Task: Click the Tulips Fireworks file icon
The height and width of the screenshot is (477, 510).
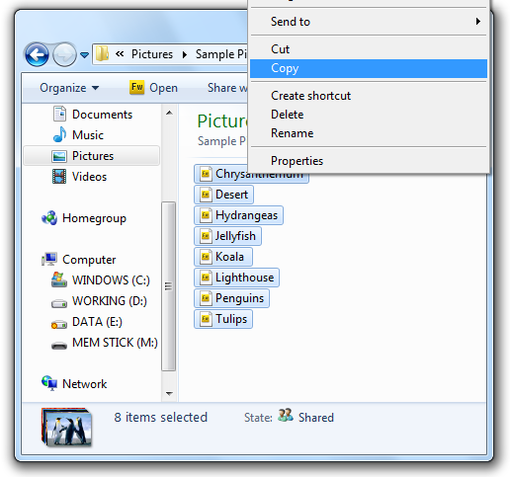Action: 206,319
